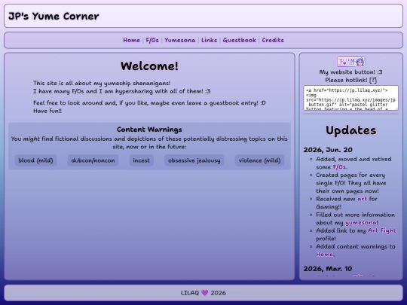Open the Credits page
This screenshot has width=407, height=305.
(273, 40)
